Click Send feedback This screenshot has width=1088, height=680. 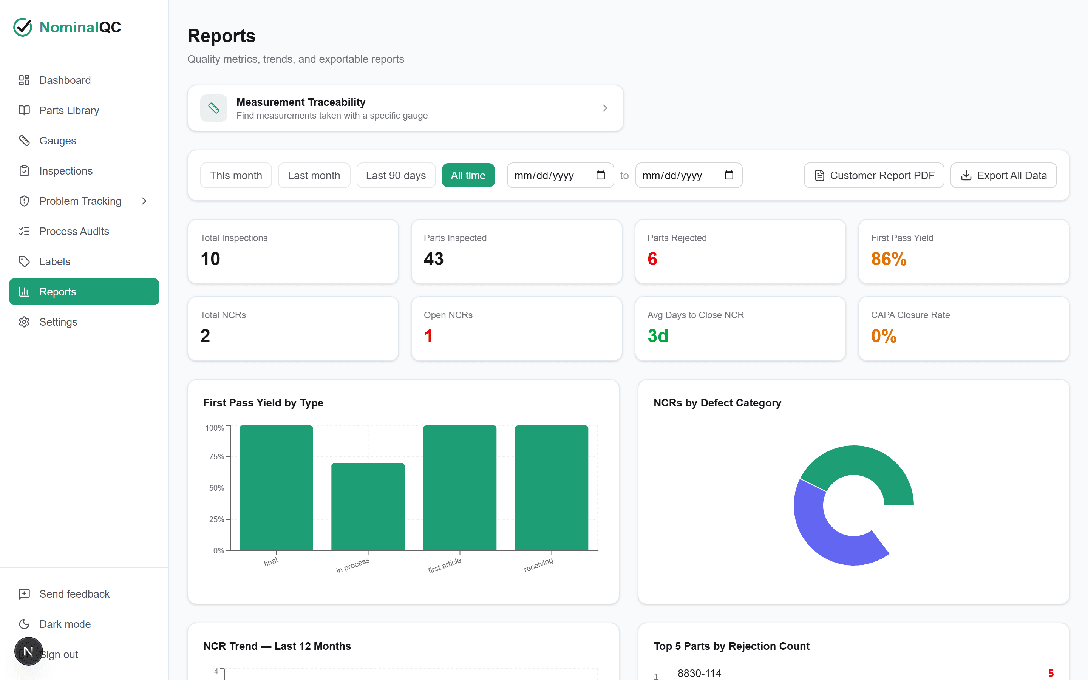pos(84,594)
